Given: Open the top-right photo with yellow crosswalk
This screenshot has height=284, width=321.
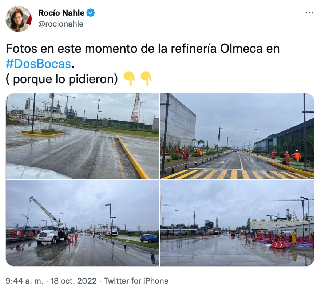Looking at the screenshot, I should pyautogui.click(x=237, y=136).
